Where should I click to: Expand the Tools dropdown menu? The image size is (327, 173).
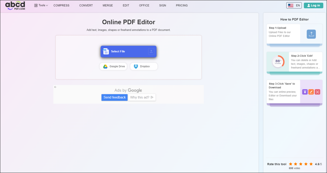pos(42,5)
